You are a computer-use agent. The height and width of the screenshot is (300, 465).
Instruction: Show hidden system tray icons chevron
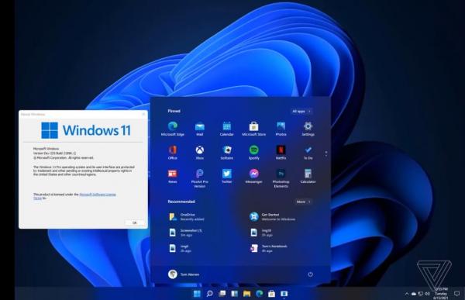coord(407,294)
